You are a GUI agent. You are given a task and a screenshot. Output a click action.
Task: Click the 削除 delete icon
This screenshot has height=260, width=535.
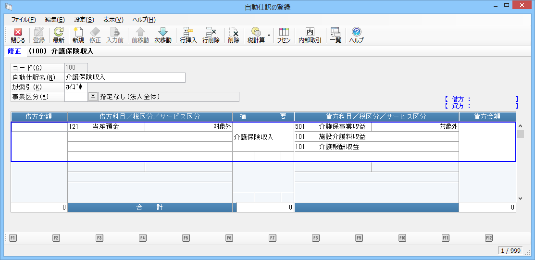click(x=234, y=36)
